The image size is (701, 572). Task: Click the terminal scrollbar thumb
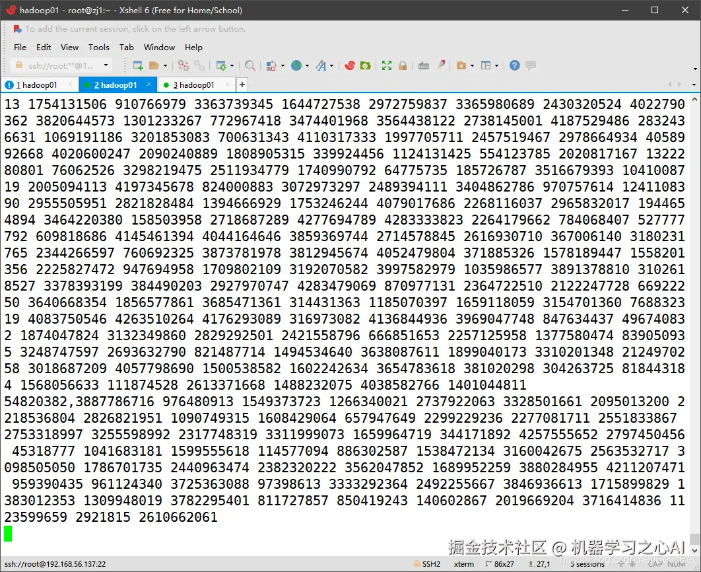point(695,540)
